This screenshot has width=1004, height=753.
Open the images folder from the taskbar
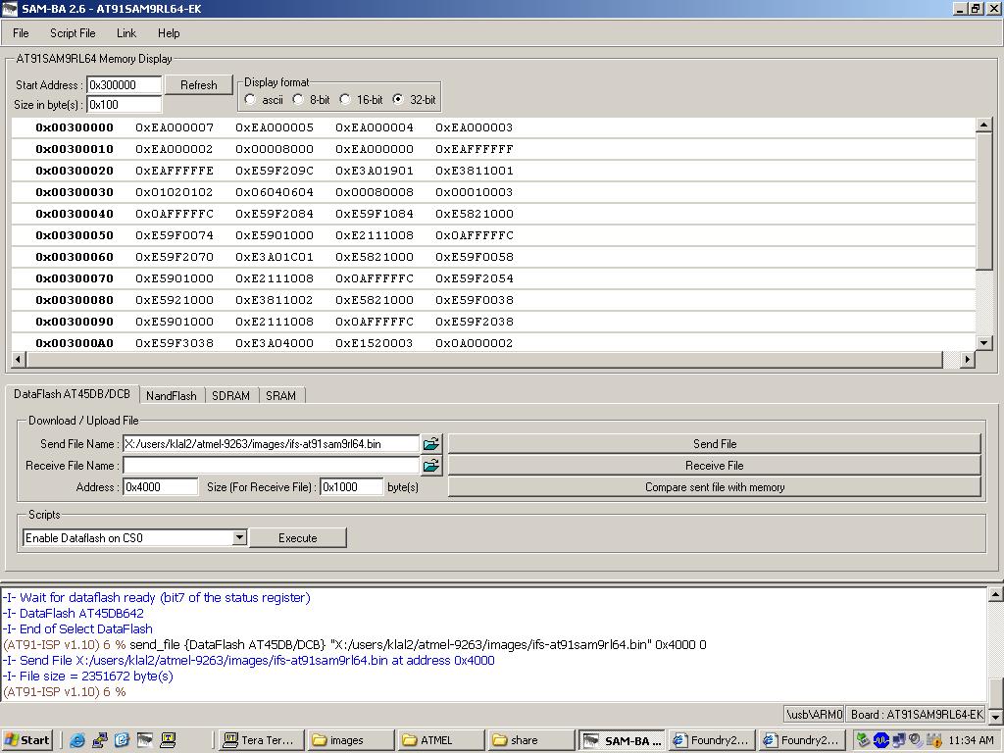[x=349, y=740]
